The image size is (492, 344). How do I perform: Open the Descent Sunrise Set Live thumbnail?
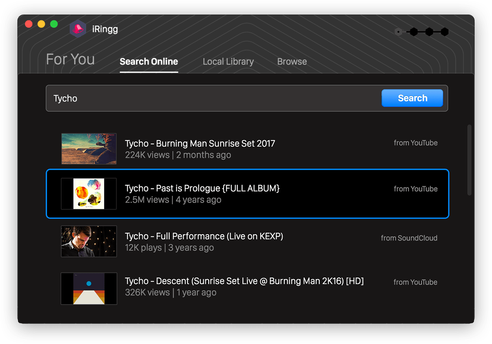pyautogui.click(x=89, y=289)
